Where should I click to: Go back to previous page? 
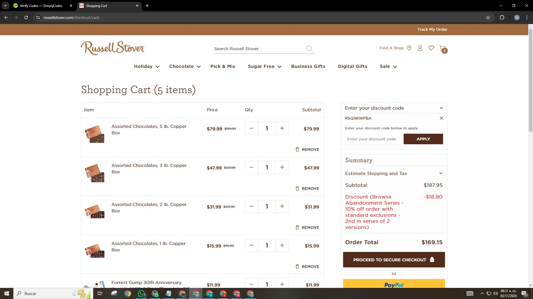click(6, 17)
